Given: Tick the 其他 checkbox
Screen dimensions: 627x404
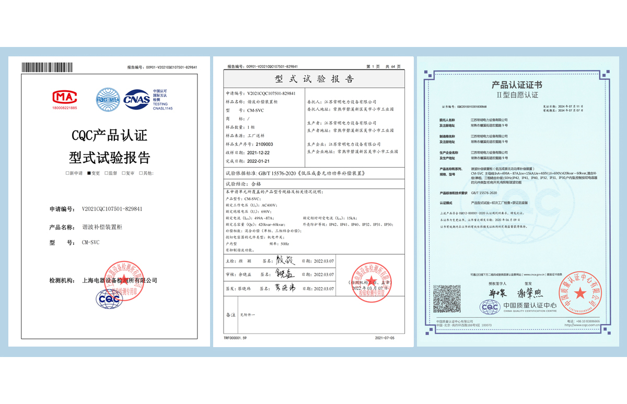Looking at the screenshot, I should (x=141, y=173).
